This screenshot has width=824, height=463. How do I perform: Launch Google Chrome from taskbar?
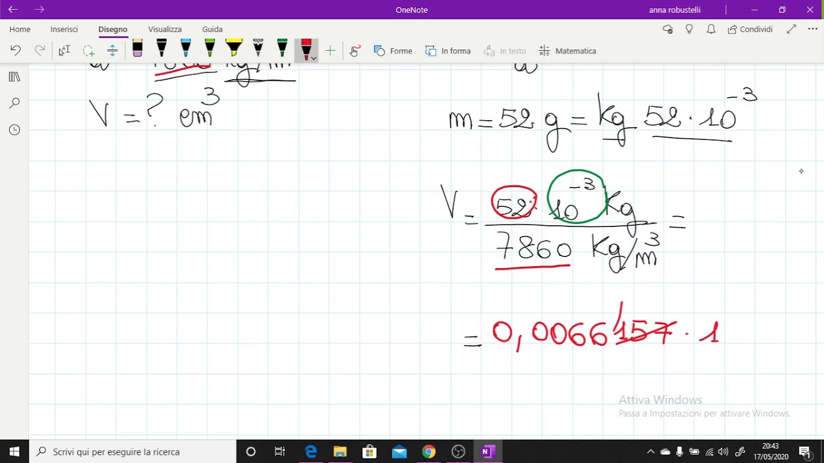429,451
